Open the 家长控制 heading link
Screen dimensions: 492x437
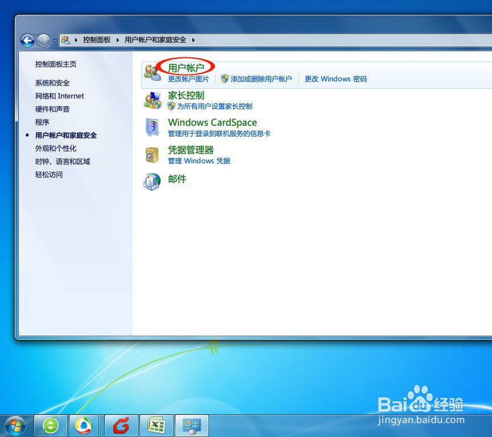(186, 95)
